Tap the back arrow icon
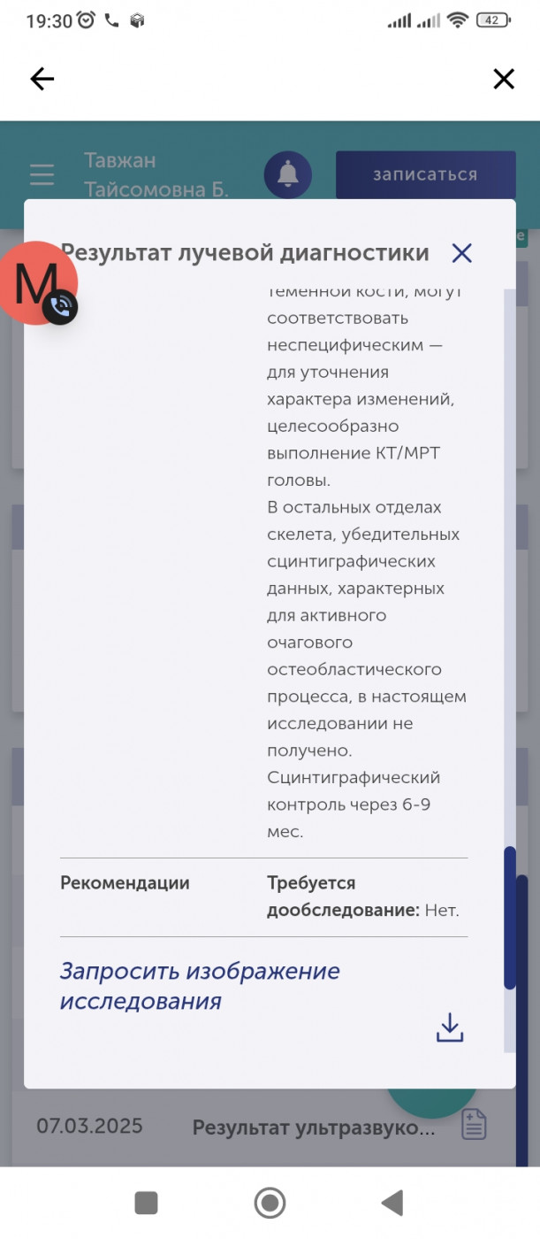The width and height of the screenshot is (540, 1239). (x=42, y=80)
